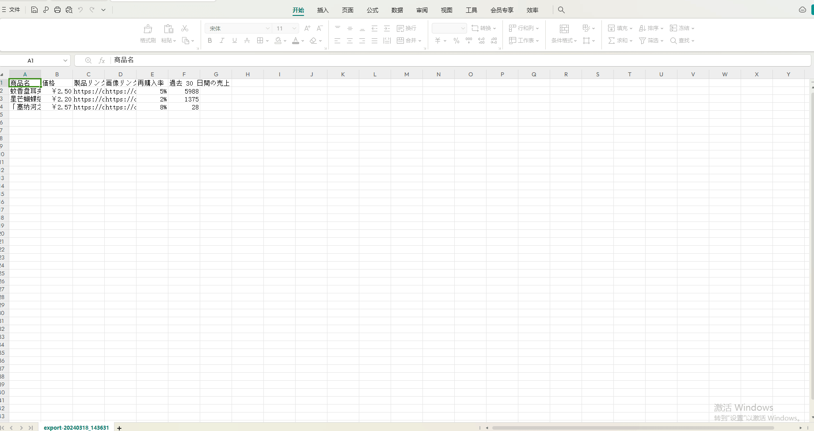Click the Filter (筛选) button

point(651,41)
